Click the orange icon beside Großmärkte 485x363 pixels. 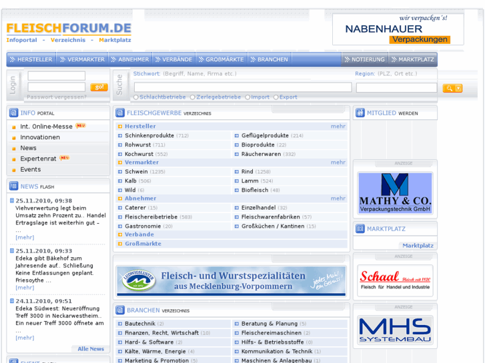coord(120,244)
